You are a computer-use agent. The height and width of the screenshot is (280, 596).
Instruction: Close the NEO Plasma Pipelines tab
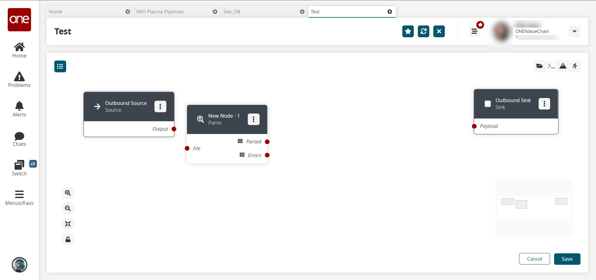coord(215,12)
